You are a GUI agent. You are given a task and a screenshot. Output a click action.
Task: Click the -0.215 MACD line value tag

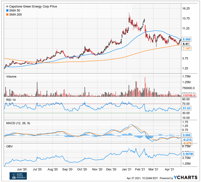coord(187,140)
